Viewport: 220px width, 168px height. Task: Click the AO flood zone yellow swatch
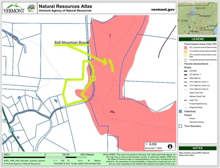[x=185, y=55]
